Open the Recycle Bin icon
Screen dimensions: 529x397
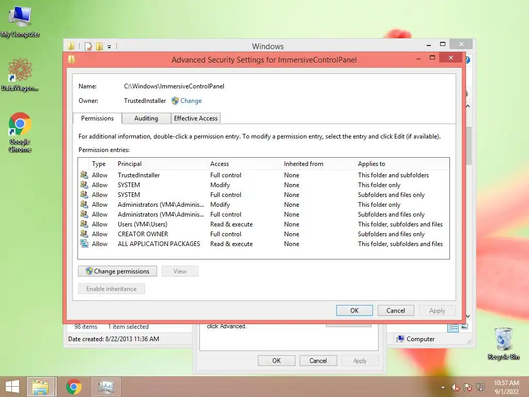pyautogui.click(x=503, y=344)
